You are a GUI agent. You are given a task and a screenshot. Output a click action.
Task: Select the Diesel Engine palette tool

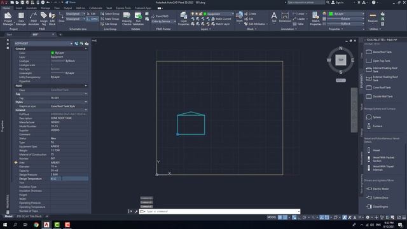[377, 207]
